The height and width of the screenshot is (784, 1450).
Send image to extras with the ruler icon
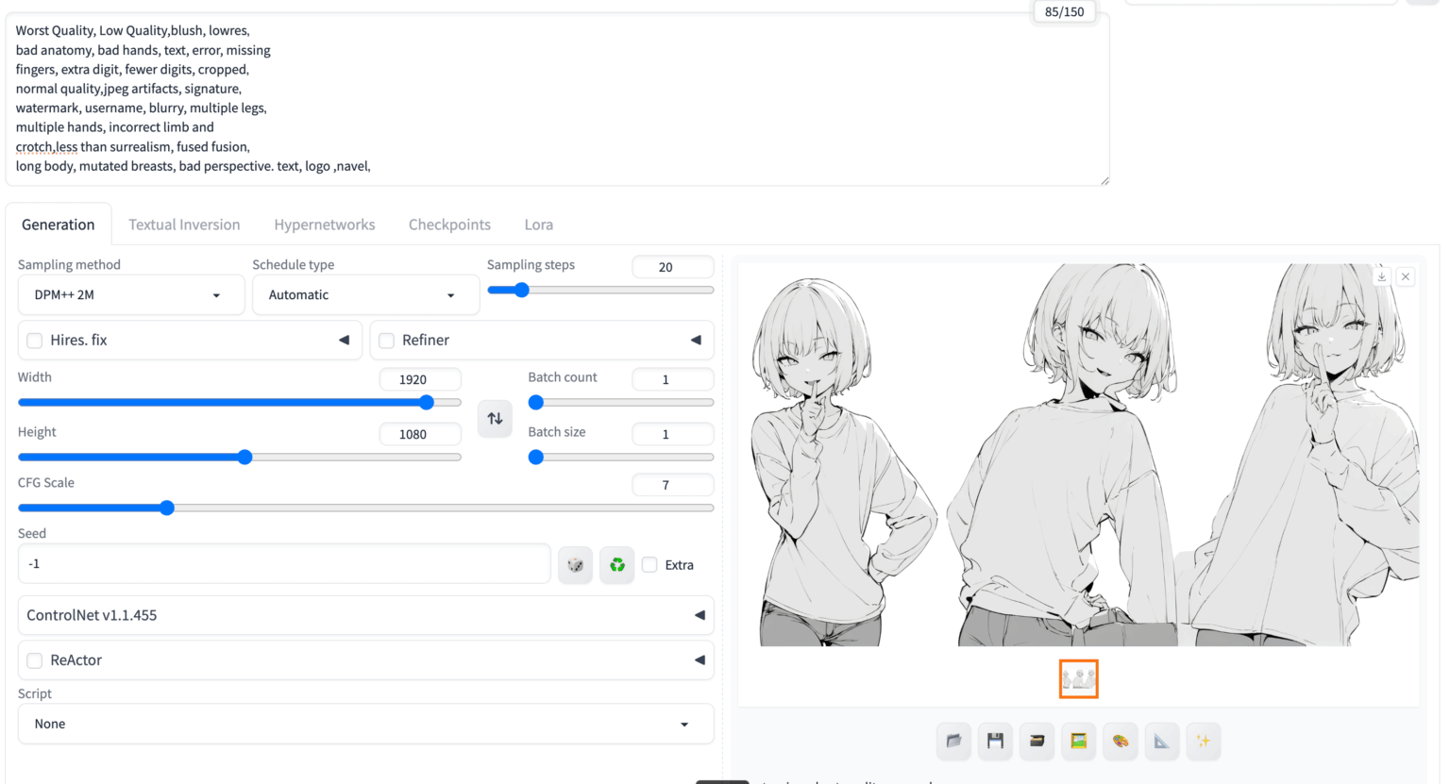(1162, 742)
